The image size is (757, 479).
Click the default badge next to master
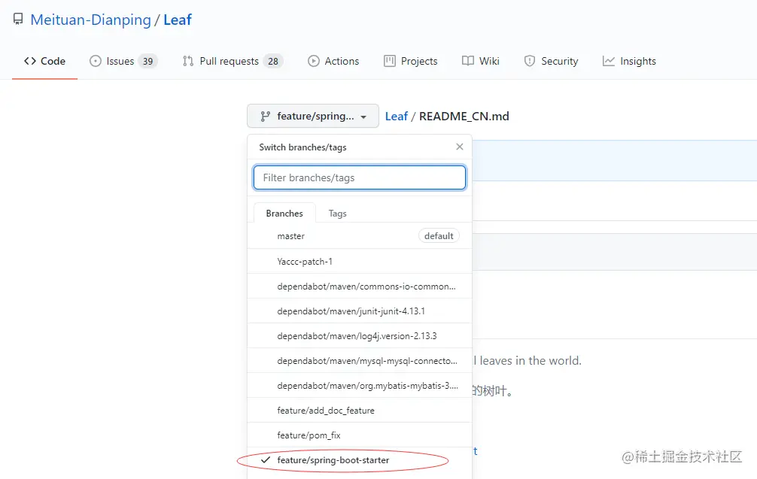point(439,236)
